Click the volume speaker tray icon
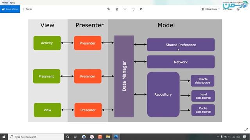Image resolution: width=250 pixels, height=140 pixels. pyautogui.click(x=229, y=137)
